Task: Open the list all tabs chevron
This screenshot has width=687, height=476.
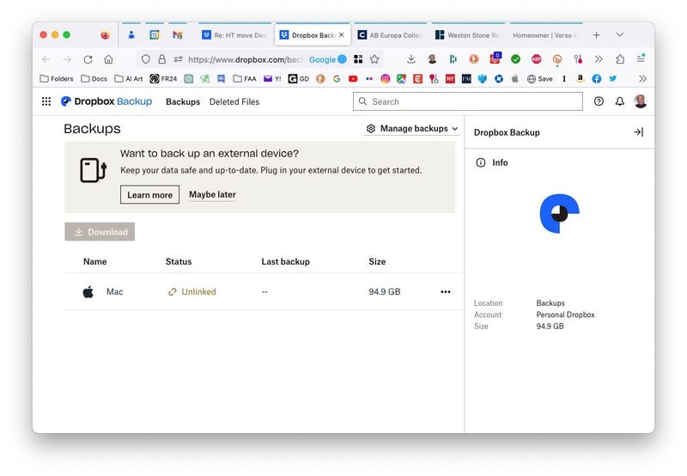Action: point(619,35)
